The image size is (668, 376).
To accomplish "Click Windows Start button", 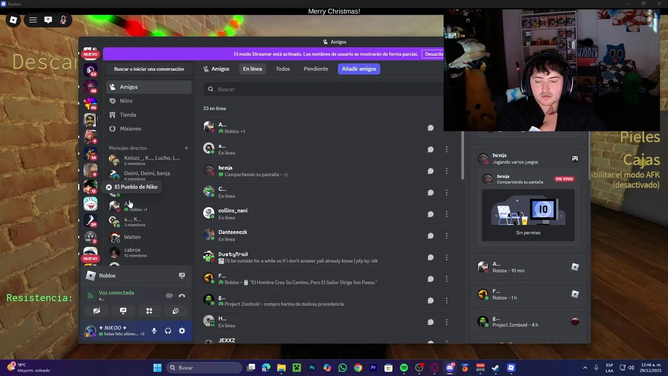I will 157,368.
